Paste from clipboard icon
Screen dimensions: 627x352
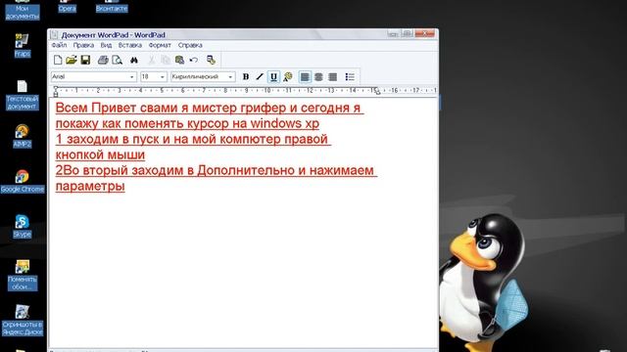(179, 60)
